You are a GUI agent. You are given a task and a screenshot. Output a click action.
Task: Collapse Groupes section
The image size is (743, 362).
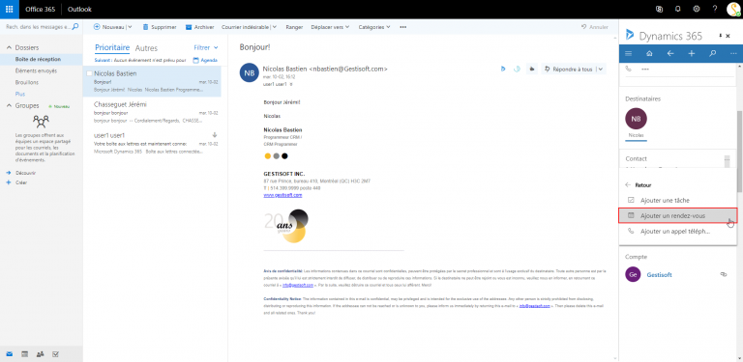[x=9, y=106]
